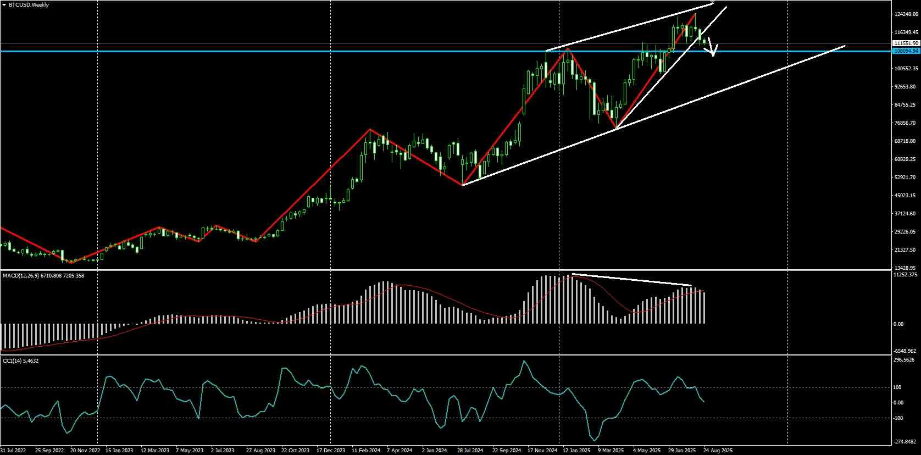Click the 2 Jun 2024 date label
The width and height of the screenshot is (921, 455).
(x=435, y=451)
